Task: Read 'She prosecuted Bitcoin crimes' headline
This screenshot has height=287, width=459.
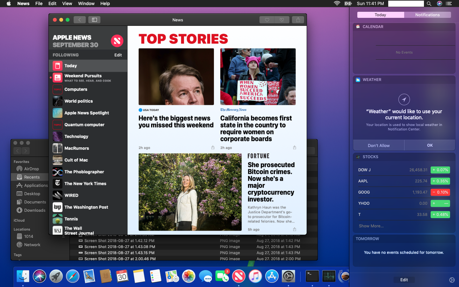Action: [271, 182]
